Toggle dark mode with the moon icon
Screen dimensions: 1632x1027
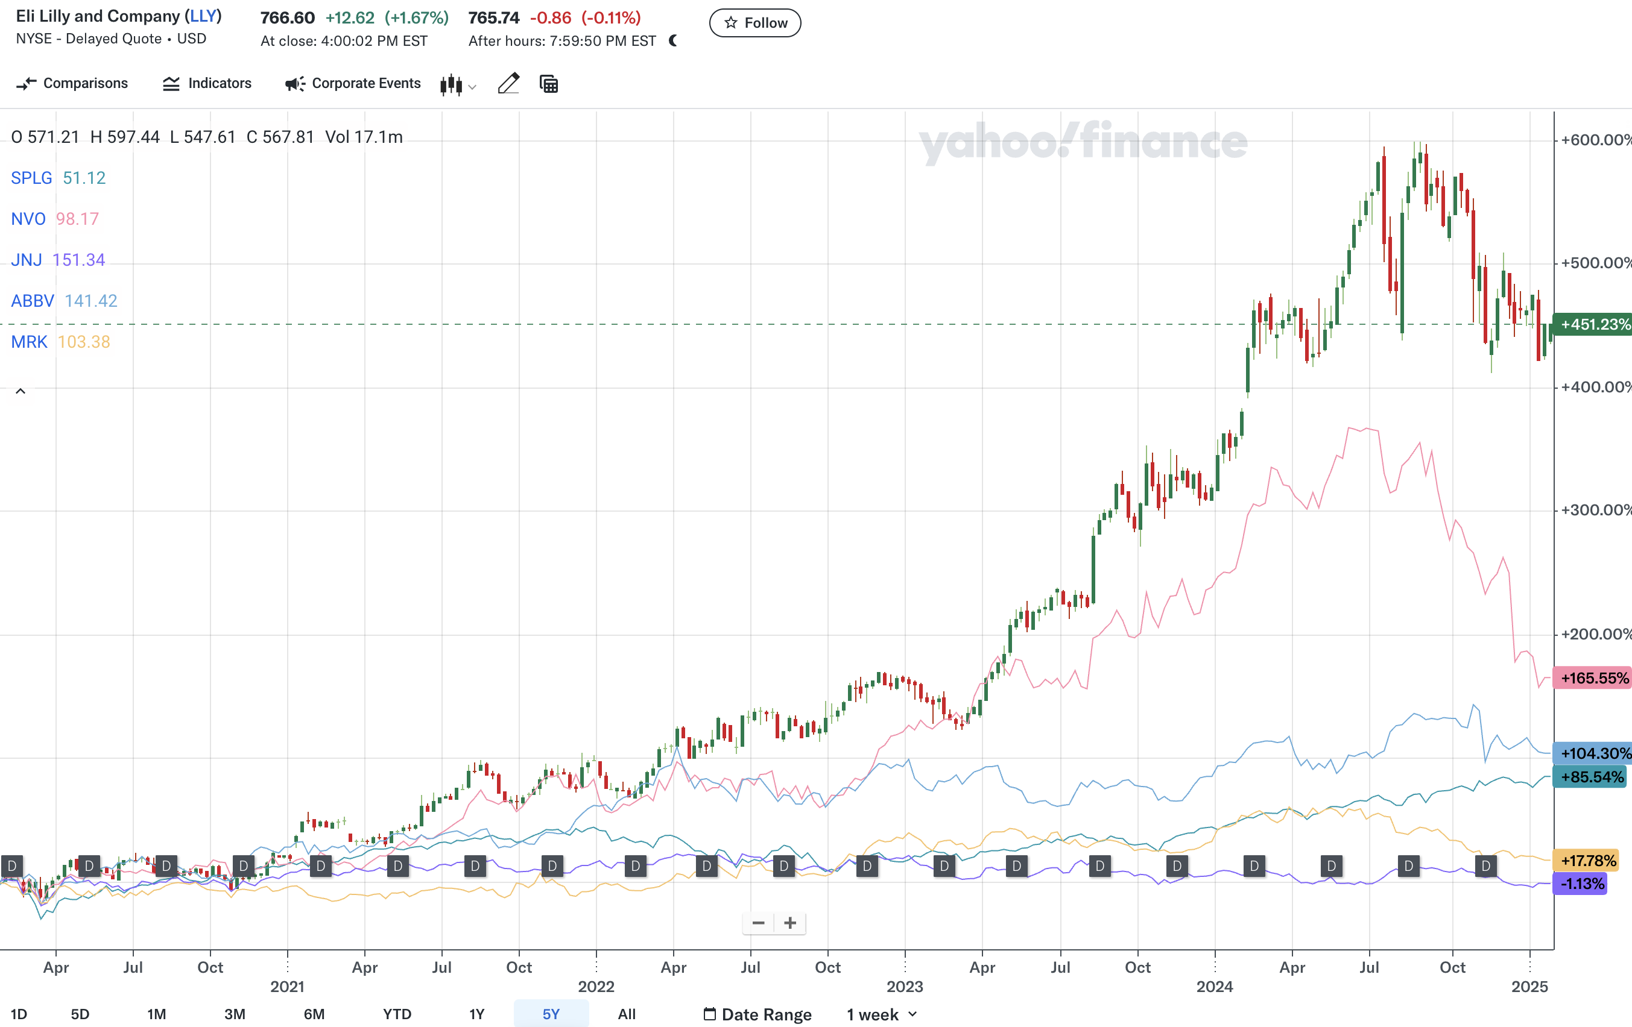click(x=674, y=40)
